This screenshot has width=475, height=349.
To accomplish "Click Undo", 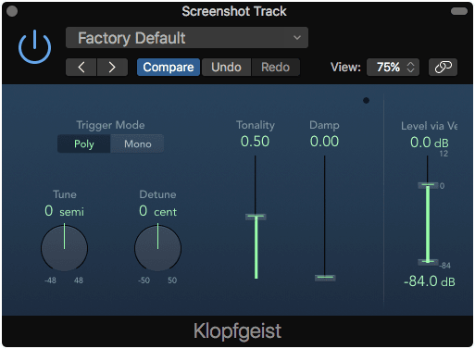I will click(226, 67).
